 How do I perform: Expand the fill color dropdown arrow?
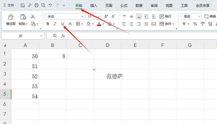tap(93, 24)
